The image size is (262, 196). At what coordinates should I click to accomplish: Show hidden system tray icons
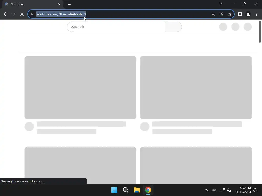tap(206, 190)
